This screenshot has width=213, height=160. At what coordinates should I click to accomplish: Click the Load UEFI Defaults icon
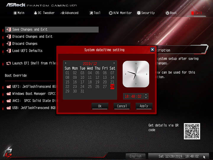pos(9,51)
